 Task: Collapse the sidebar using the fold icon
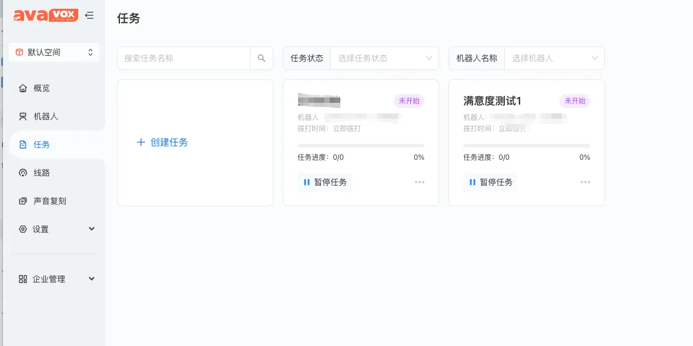click(89, 15)
